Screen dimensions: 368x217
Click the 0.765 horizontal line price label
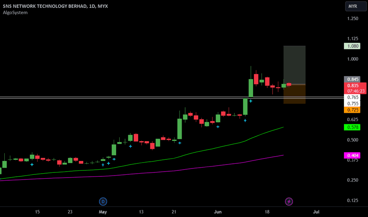pos(352,97)
